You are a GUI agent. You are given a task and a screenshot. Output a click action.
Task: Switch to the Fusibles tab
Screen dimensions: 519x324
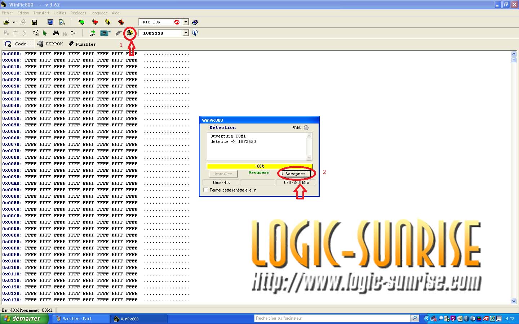pyautogui.click(x=82, y=44)
